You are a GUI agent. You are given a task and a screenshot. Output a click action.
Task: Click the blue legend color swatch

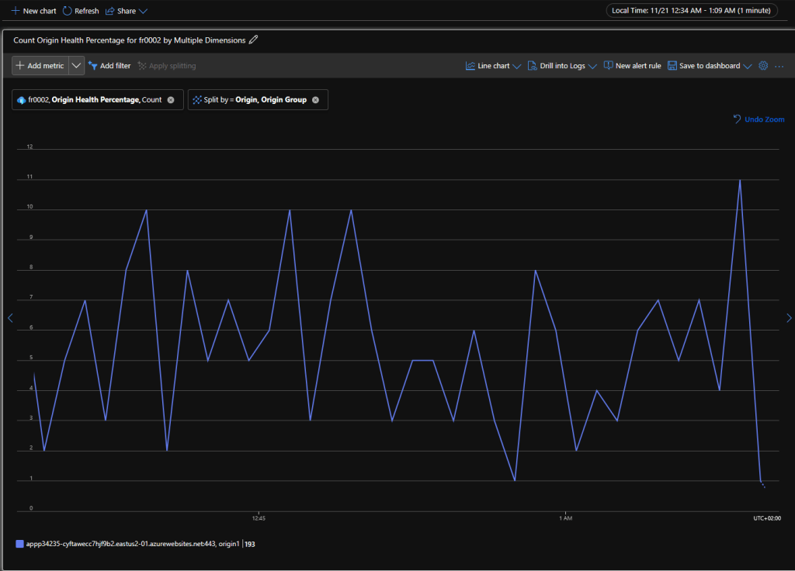coord(19,544)
